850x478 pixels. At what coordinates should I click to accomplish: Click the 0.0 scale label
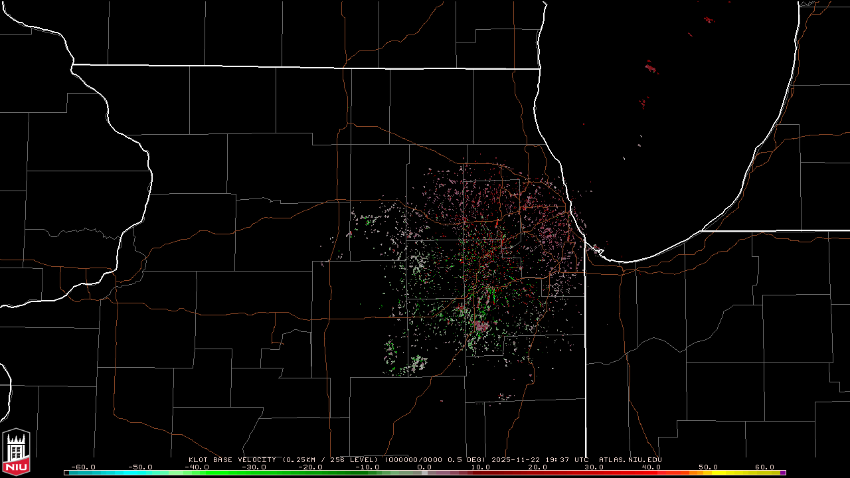[x=424, y=467]
